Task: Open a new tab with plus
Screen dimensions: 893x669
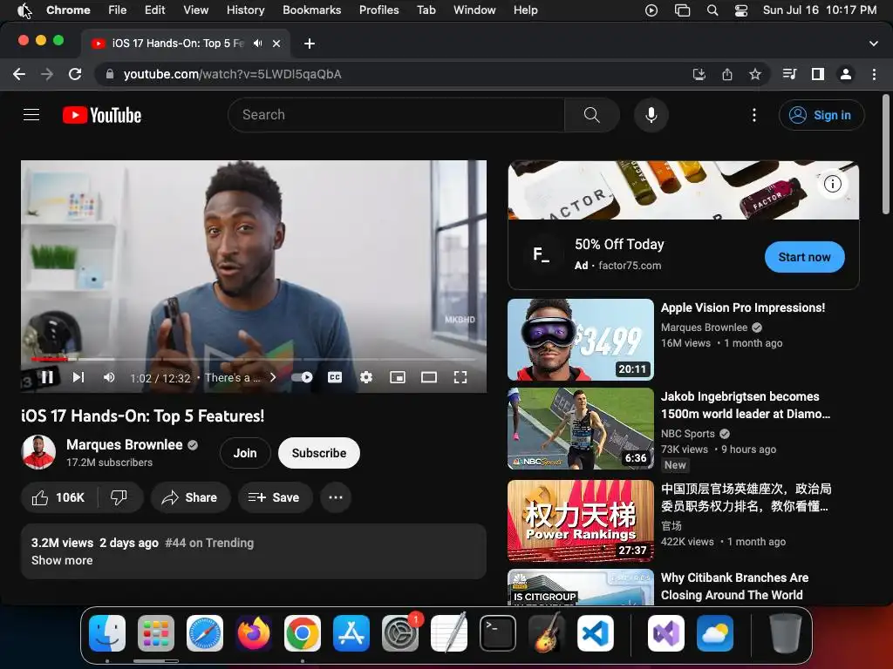Action: [310, 44]
